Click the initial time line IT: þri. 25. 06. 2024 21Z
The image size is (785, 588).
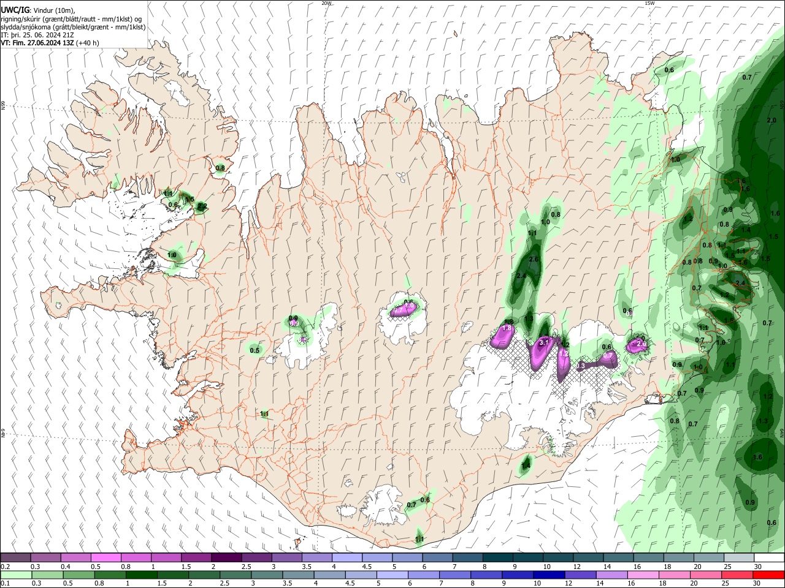click(x=37, y=35)
